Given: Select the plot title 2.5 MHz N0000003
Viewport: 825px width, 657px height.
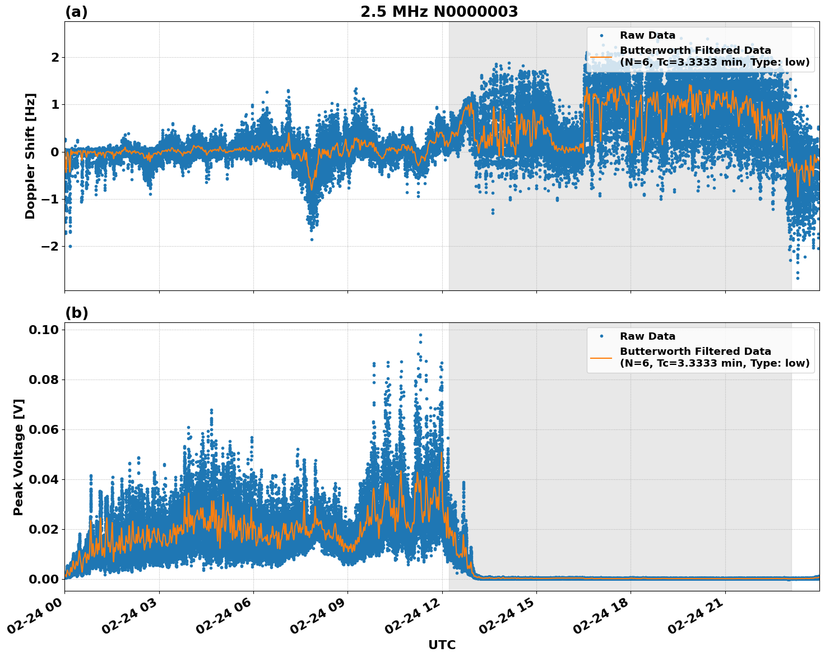Looking at the screenshot, I should (x=440, y=11).
